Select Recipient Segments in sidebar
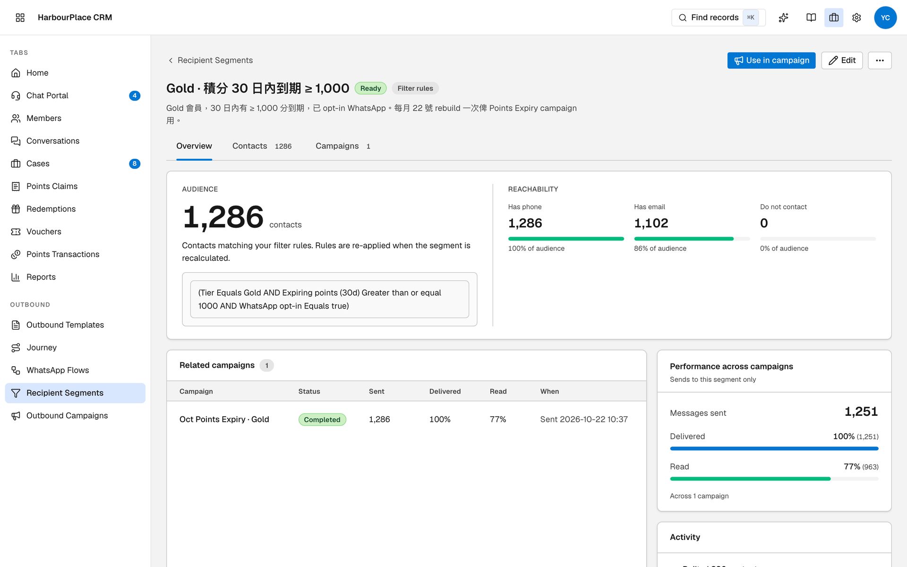907x567 pixels. point(75,393)
